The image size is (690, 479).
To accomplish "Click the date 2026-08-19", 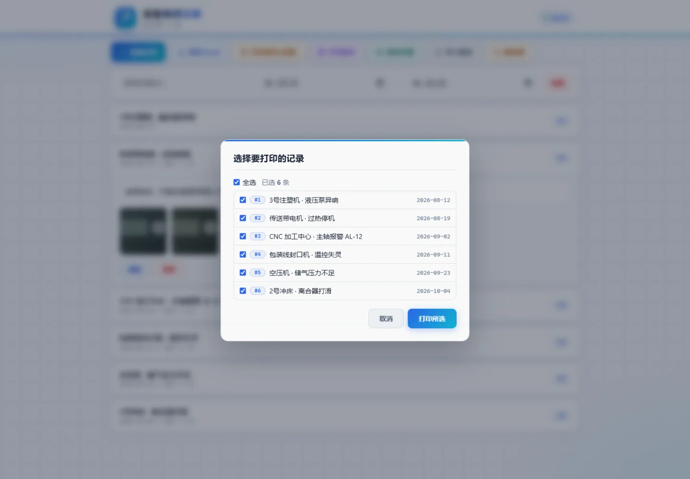I will (434, 218).
